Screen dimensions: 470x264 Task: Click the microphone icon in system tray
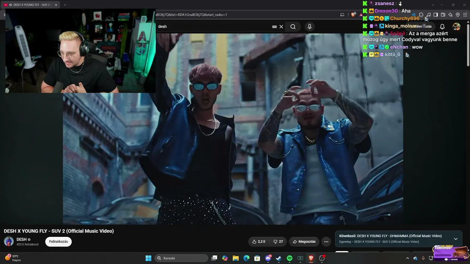423,258
